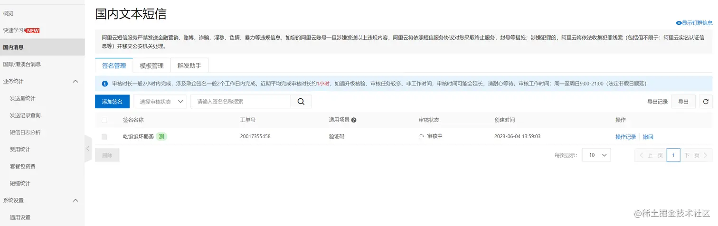
Task: Toggle the select-all checkbox in the table header
Action: coord(104,120)
